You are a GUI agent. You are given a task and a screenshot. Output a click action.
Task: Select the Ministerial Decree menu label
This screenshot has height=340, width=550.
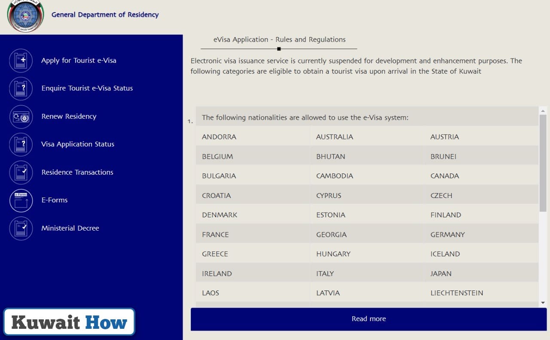70,228
